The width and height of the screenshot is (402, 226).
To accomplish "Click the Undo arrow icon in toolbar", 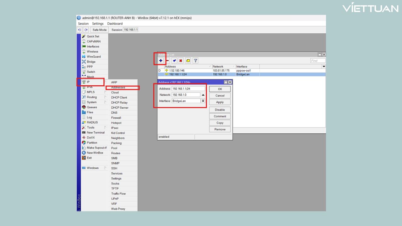I will click(x=80, y=30).
